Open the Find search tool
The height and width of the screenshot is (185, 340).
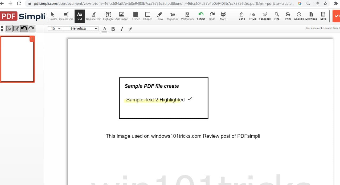277,16
